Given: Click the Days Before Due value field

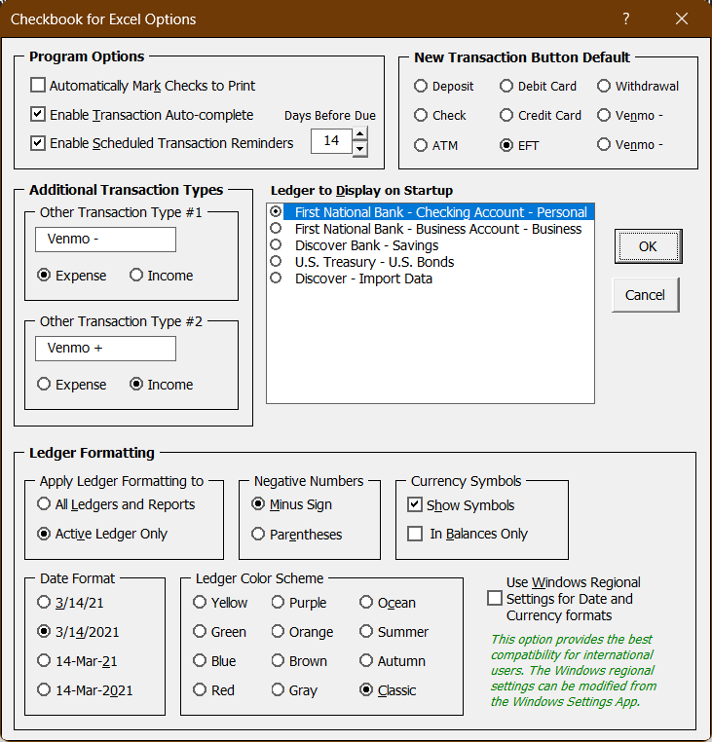Looking at the screenshot, I should click(331, 141).
